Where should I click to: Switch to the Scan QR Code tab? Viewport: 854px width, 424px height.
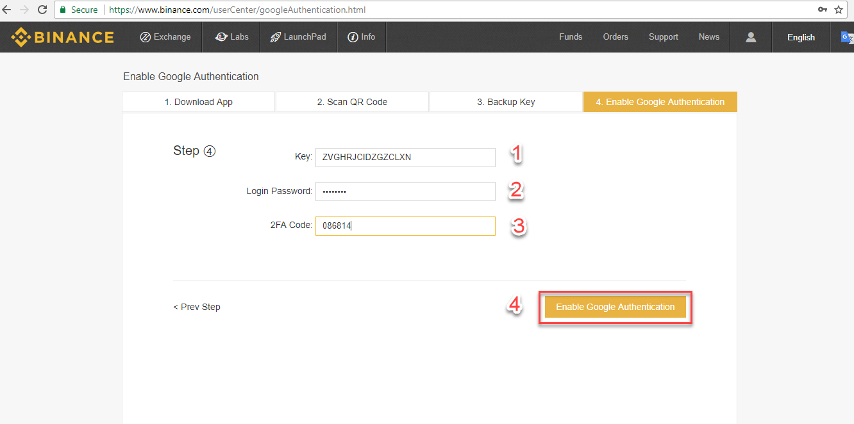click(x=352, y=102)
